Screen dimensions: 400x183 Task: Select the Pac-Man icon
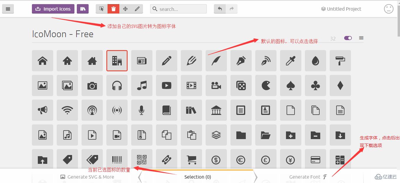[x=266, y=85]
